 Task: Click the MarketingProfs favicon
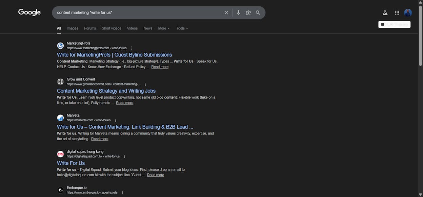(x=60, y=46)
